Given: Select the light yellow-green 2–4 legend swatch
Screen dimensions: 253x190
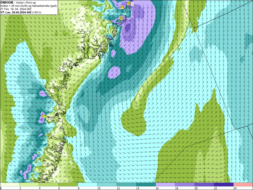Looking at the screenshot, I should 29,184.
